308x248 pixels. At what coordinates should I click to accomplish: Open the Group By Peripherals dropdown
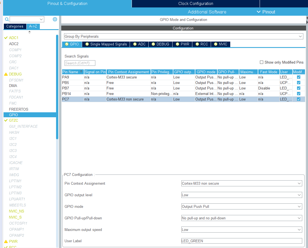coord(183,36)
